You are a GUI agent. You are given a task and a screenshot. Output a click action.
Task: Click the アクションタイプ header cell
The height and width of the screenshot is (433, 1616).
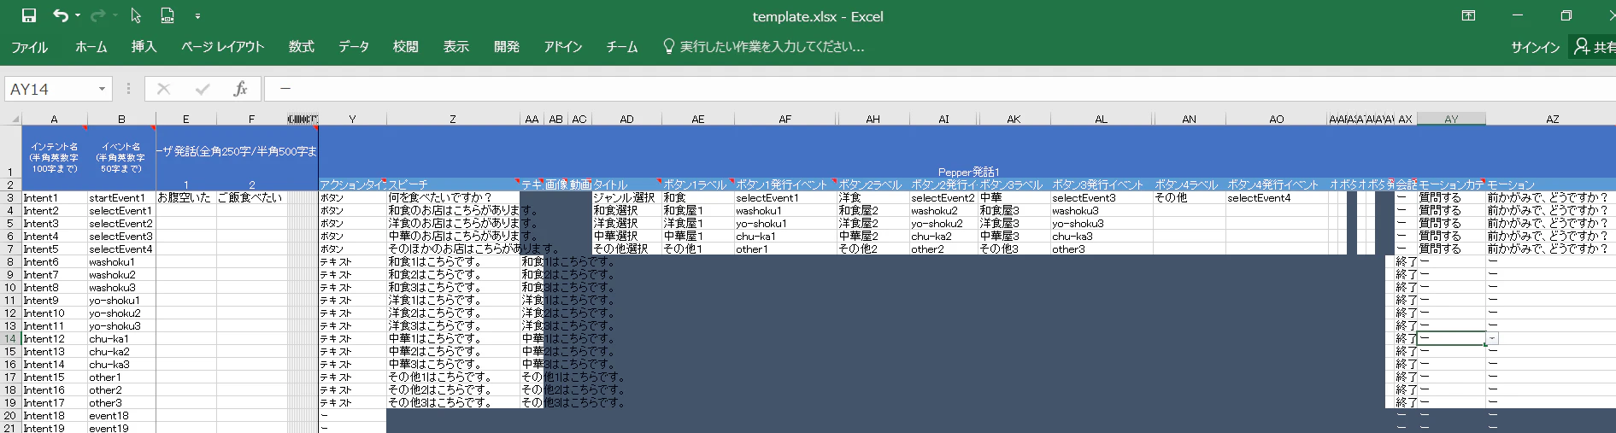pos(351,184)
